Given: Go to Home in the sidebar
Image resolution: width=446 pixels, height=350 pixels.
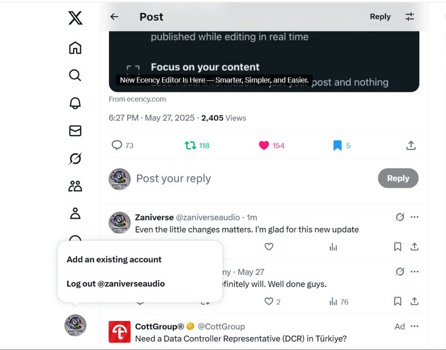Looking at the screenshot, I should click(x=75, y=48).
